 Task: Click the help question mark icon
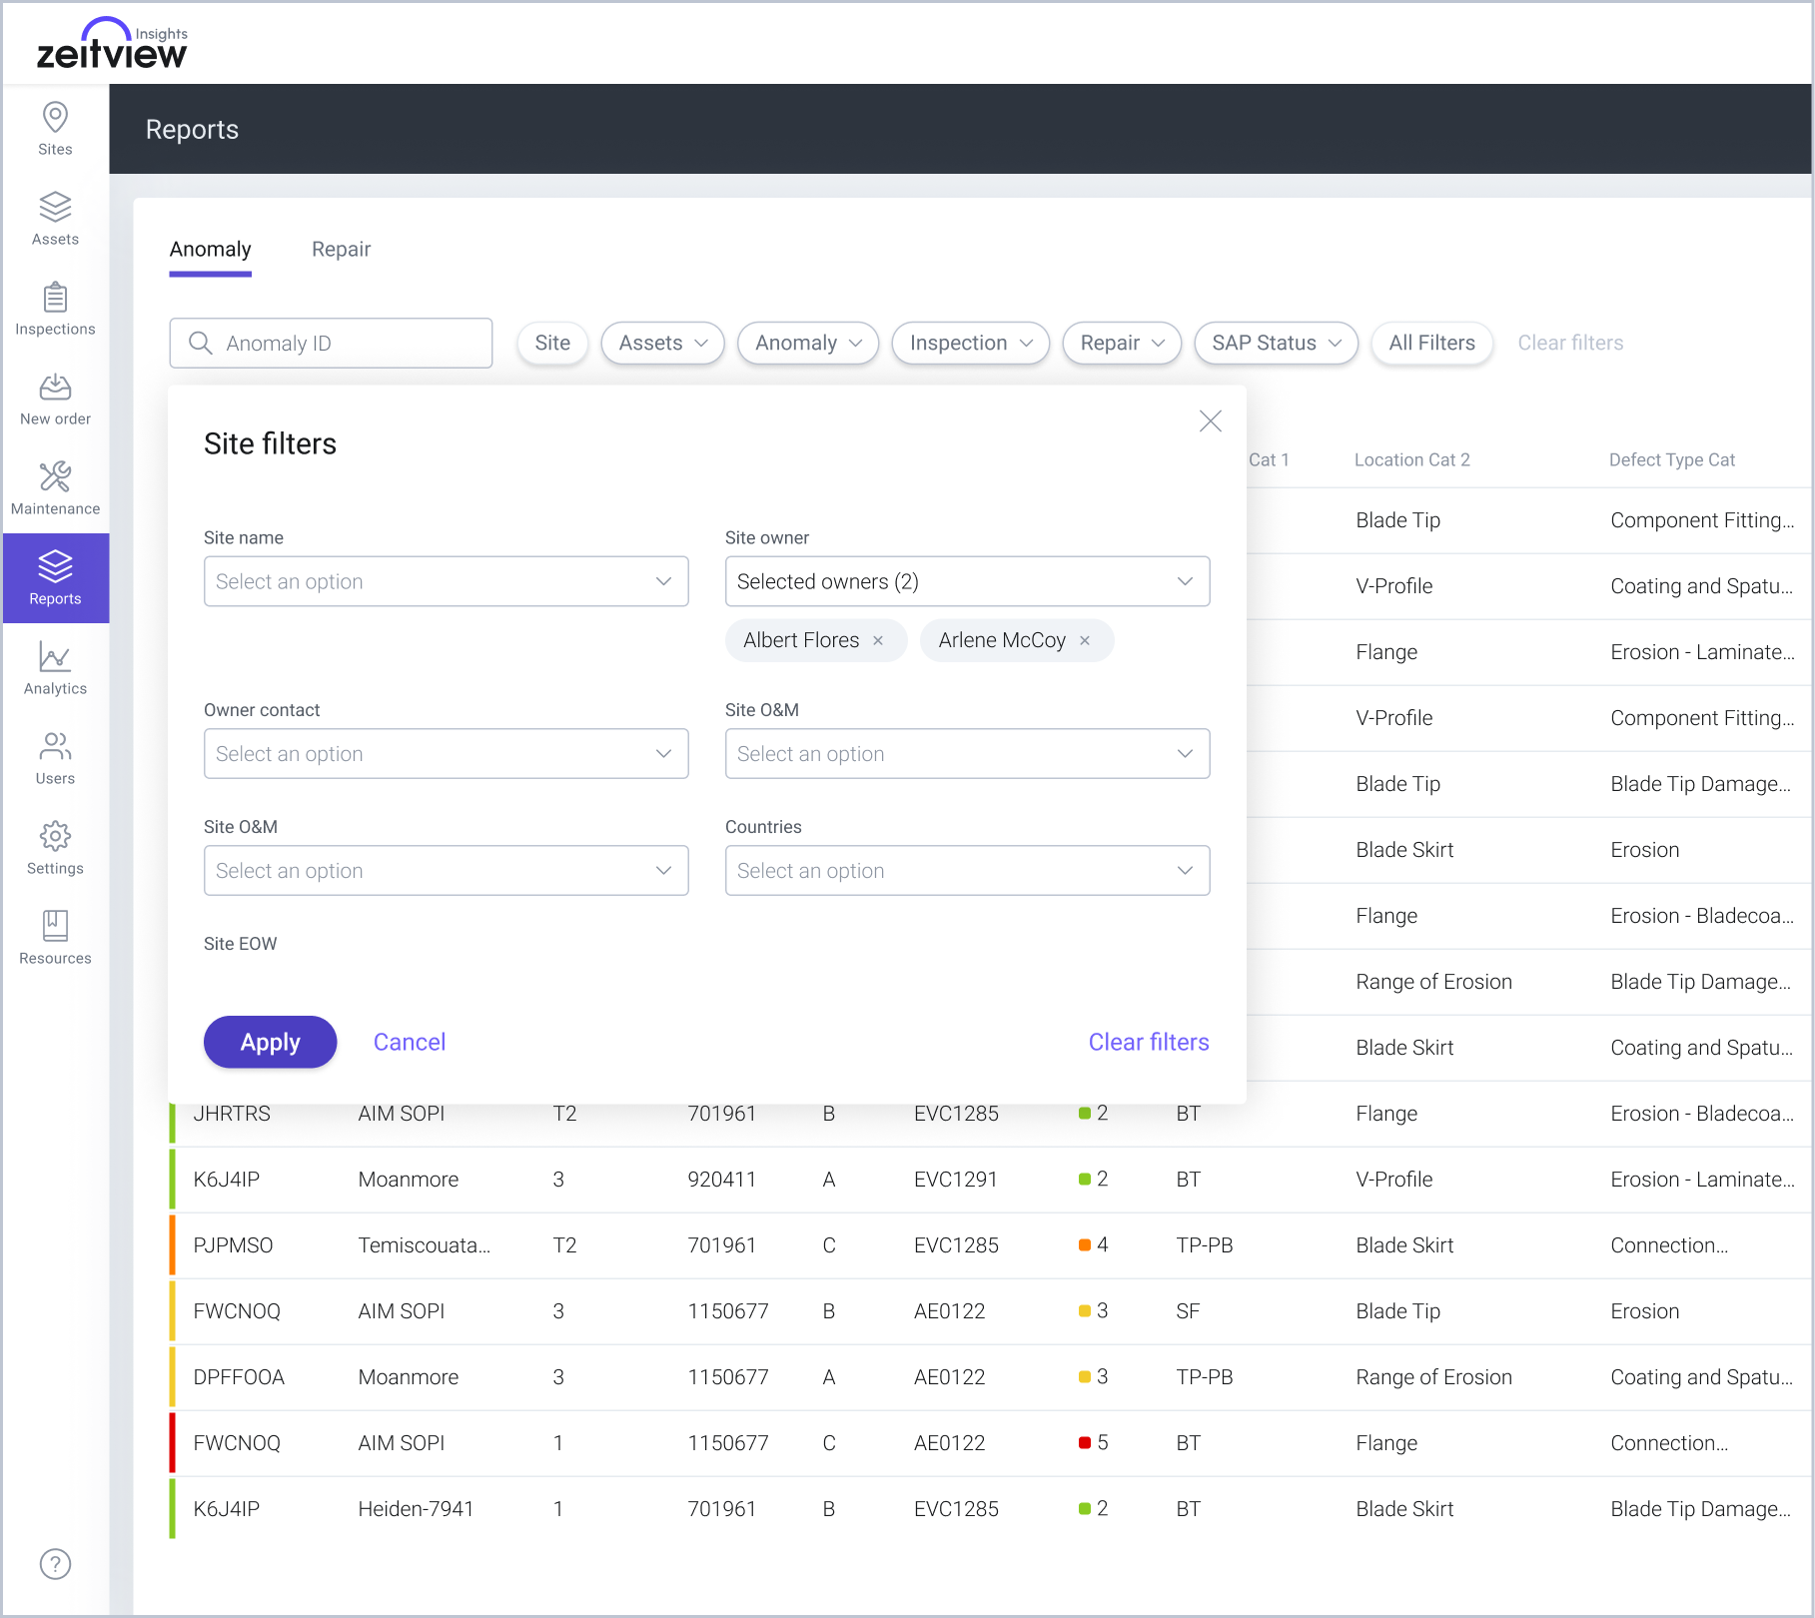55,1564
